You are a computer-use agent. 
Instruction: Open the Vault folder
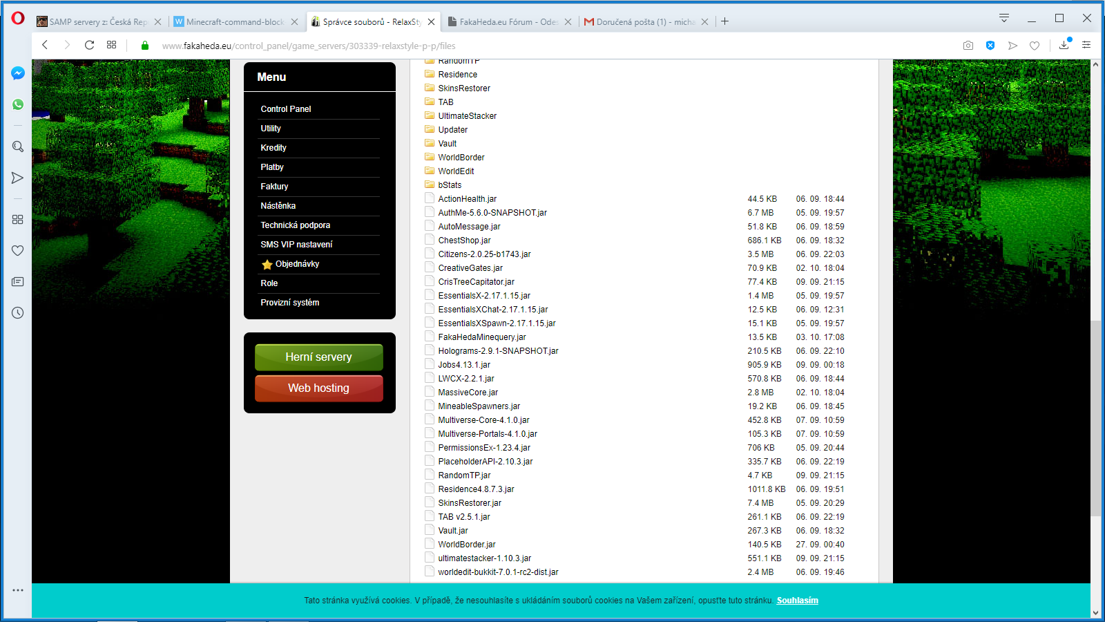[x=447, y=144]
